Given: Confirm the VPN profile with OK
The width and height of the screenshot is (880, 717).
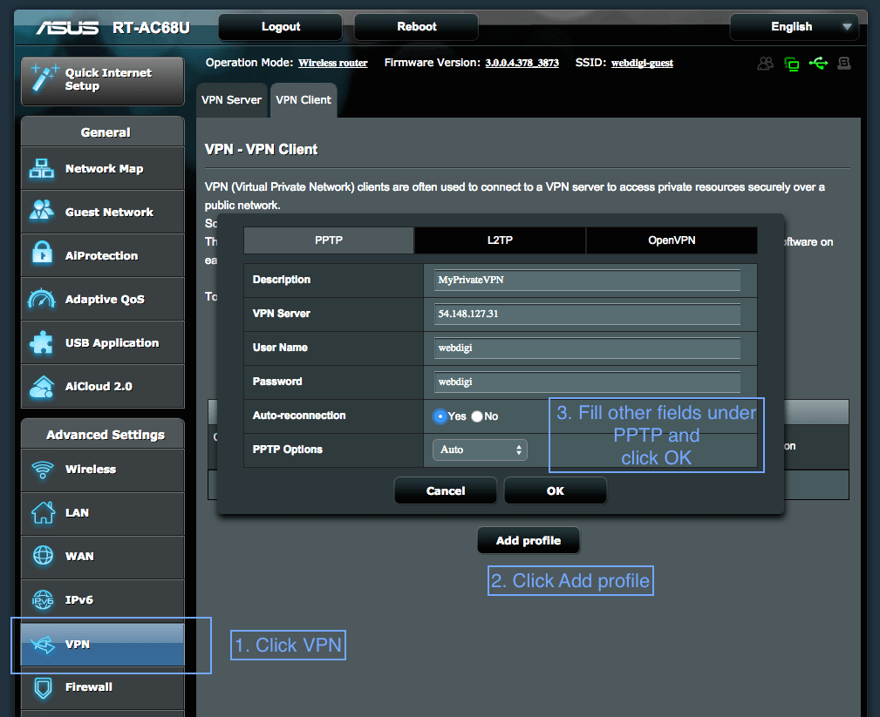Looking at the screenshot, I should tap(555, 490).
